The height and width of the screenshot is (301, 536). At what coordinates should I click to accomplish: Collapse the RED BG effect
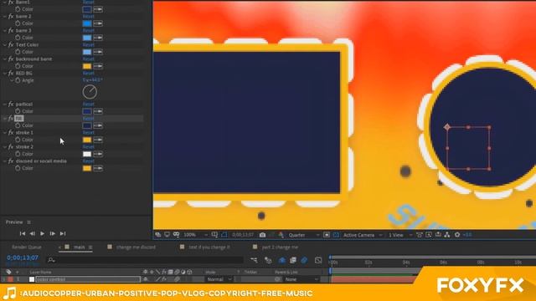5,73
